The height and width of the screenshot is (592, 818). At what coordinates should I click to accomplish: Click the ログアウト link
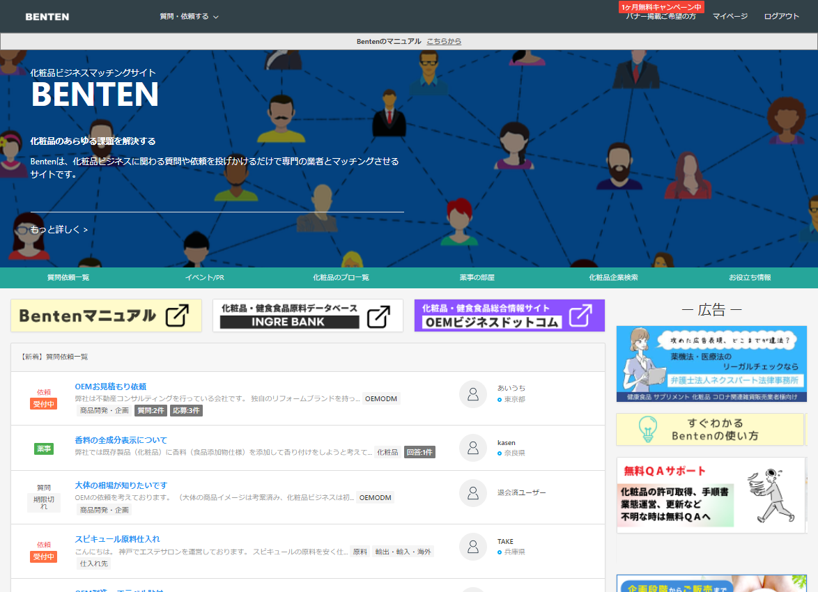point(782,17)
